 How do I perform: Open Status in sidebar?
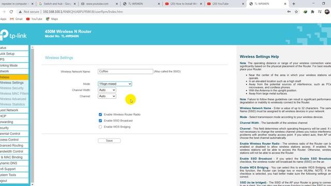(x=14, y=48)
